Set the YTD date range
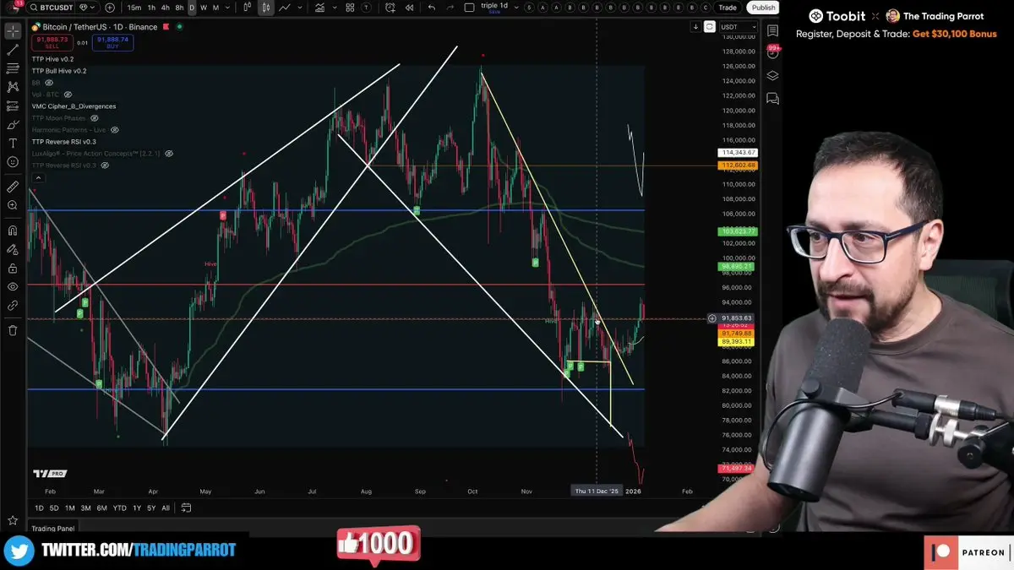This screenshot has width=1014, height=570. (119, 508)
